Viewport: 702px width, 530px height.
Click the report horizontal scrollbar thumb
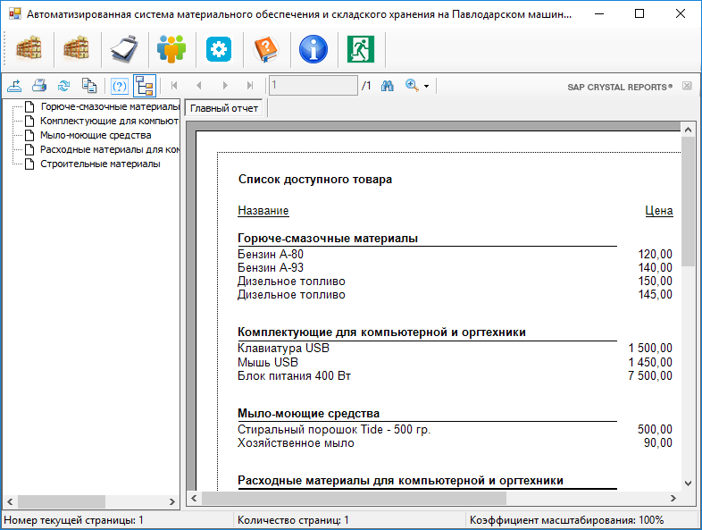point(354,498)
